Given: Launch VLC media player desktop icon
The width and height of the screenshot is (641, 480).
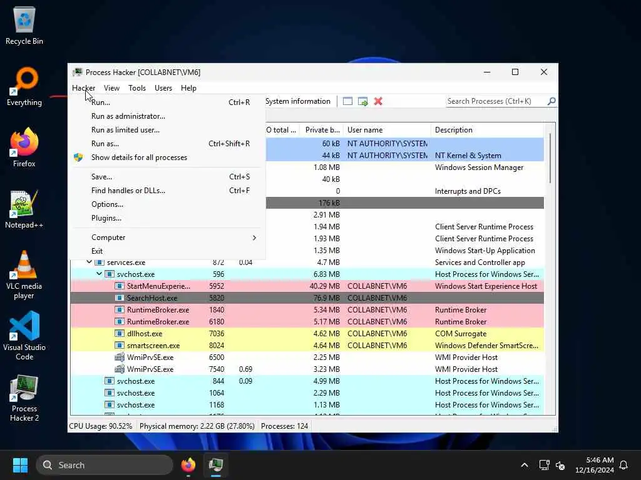Looking at the screenshot, I should tap(24, 275).
